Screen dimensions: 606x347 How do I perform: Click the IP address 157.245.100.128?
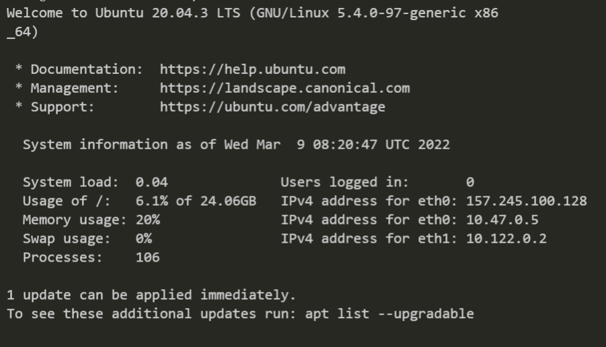[527, 201]
